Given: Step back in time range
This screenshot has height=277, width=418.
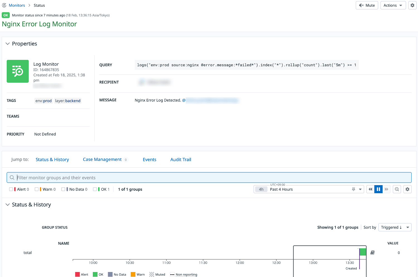Looking at the screenshot, I should click(x=370, y=189).
